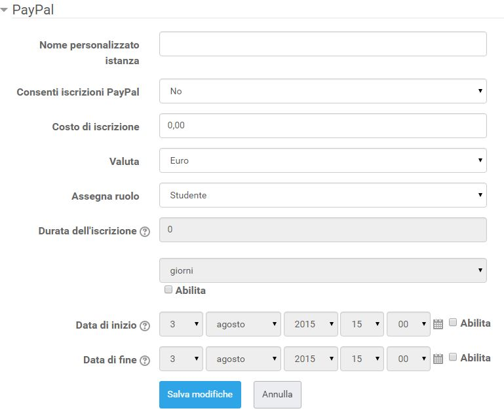Enable the Data di fine checkbox
504x417 pixels.
point(453,357)
